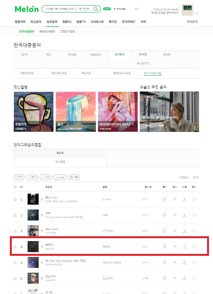Play track 1 D-Train
Screen dimensions: 213x294
[164, 199]
